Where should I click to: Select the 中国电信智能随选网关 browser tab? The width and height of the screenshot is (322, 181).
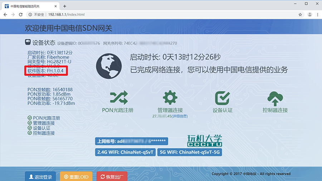(x=29, y=6)
